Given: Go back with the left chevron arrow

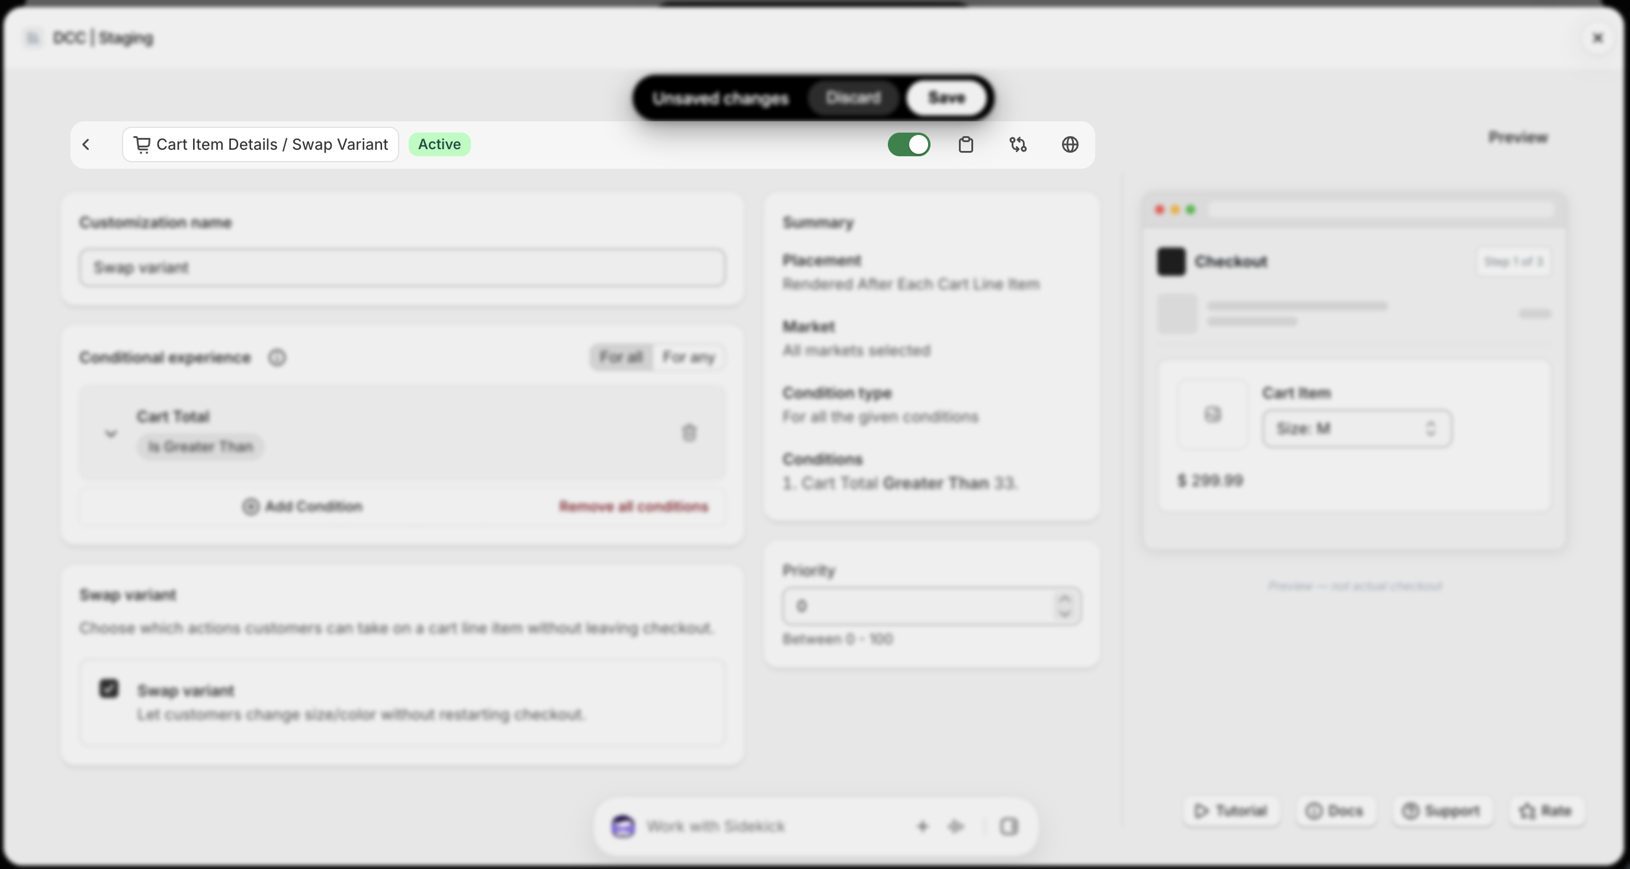Looking at the screenshot, I should (x=86, y=145).
